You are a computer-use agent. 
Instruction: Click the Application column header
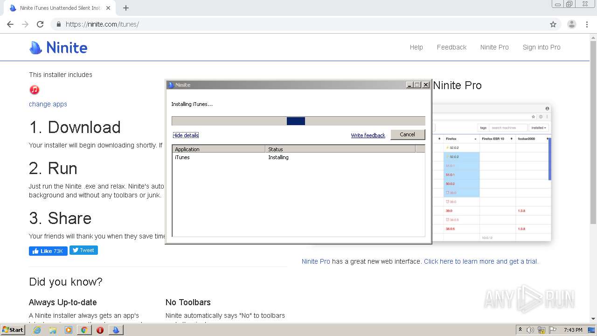point(219,149)
